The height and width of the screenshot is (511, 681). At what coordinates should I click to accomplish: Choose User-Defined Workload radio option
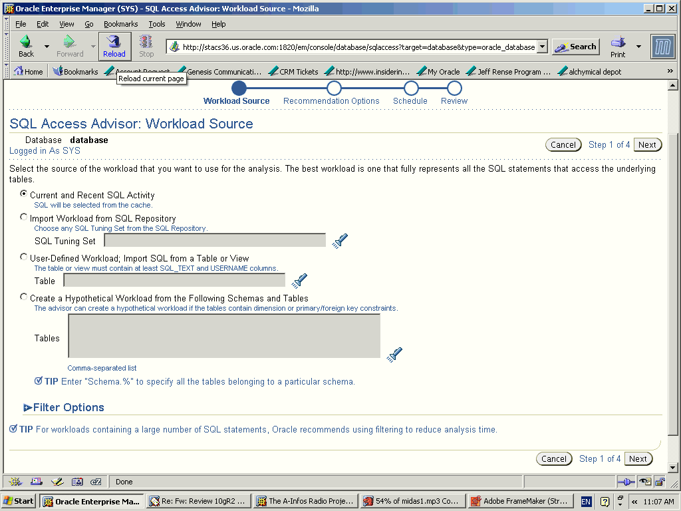(24, 257)
